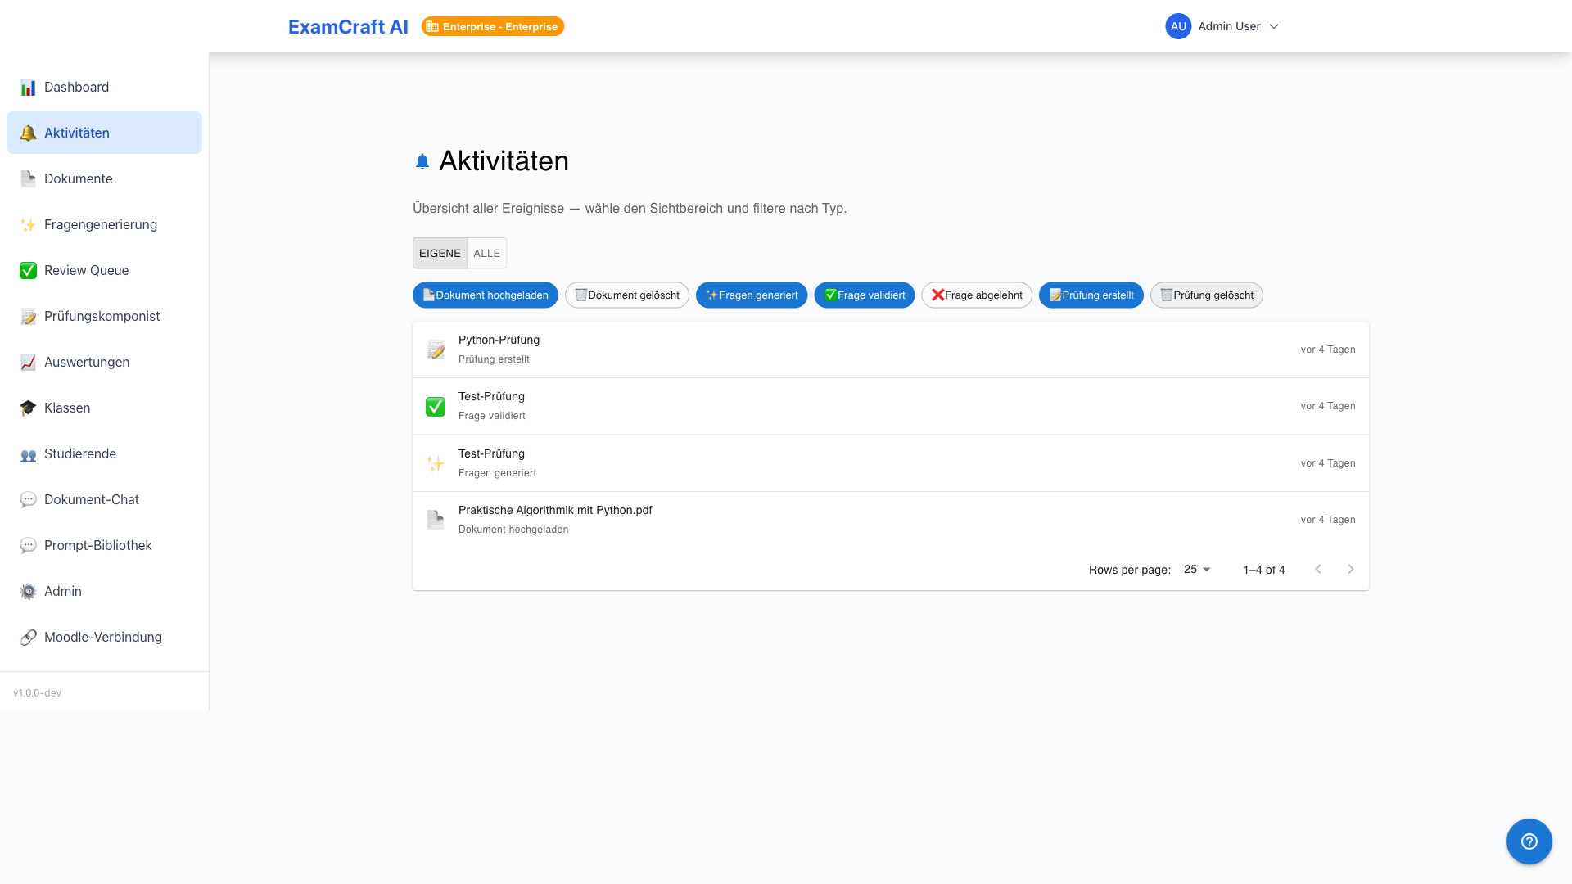The height and width of the screenshot is (884, 1572).
Task: Open the help question mark button
Action: pyautogui.click(x=1529, y=841)
